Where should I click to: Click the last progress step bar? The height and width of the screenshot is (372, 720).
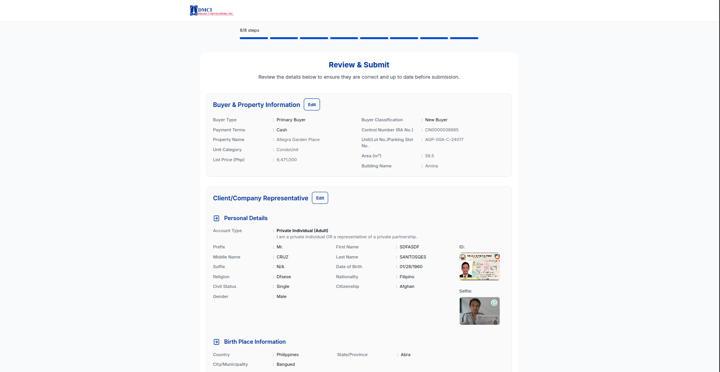464,38
